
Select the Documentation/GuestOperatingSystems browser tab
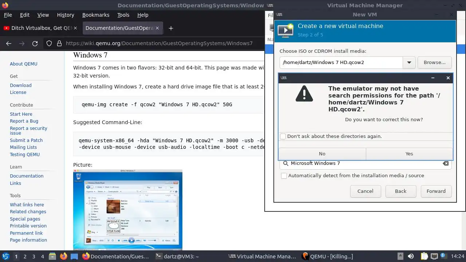pos(122,28)
